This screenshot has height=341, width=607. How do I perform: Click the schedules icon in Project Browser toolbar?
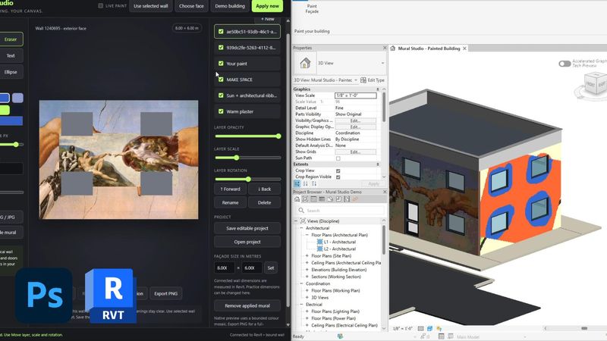tap(322, 199)
